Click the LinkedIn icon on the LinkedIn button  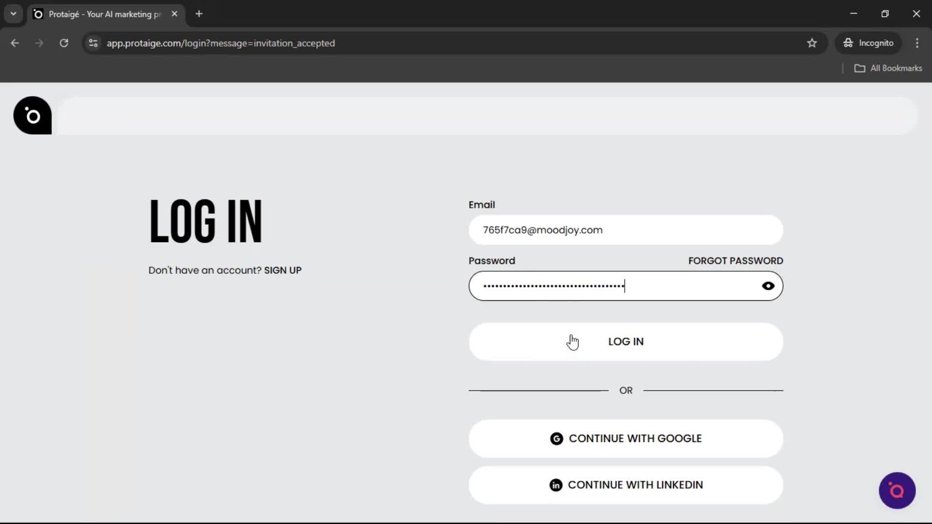pyautogui.click(x=556, y=485)
